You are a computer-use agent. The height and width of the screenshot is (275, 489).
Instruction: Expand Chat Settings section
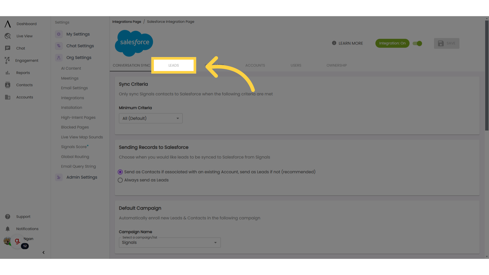click(80, 46)
